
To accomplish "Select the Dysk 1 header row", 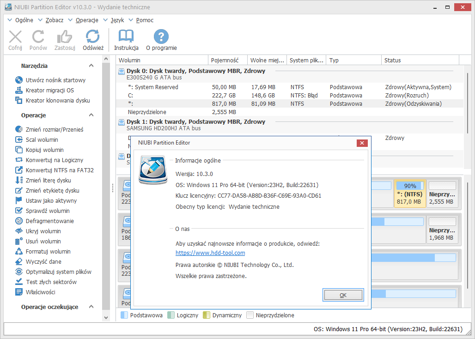I will [290, 125].
